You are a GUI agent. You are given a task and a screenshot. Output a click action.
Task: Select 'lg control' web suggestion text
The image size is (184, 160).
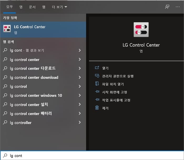tap(18, 86)
